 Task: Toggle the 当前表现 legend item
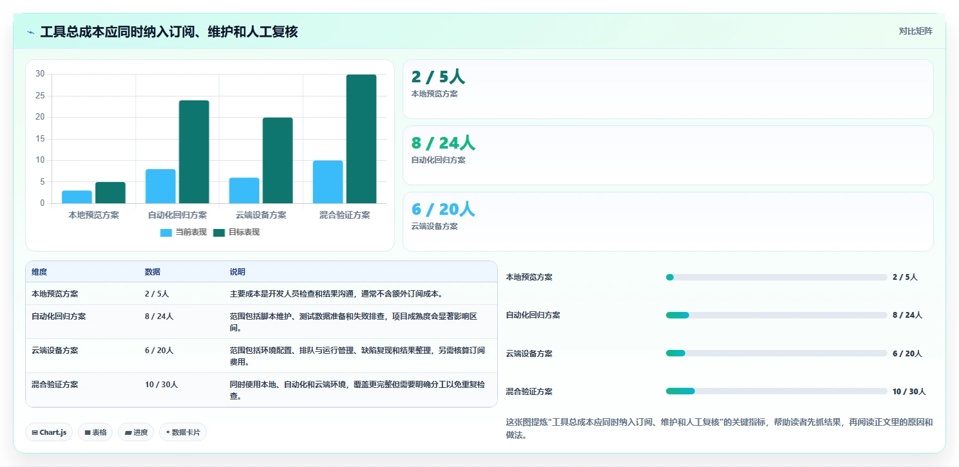pyautogui.click(x=184, y=232)
